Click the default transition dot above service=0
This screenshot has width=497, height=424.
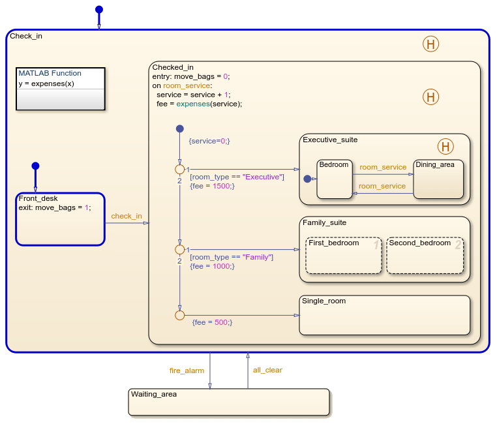tap(179, 129)
